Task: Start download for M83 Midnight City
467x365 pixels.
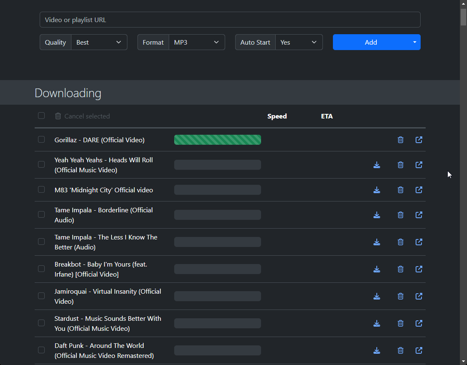Action: [x=377, y=190]
